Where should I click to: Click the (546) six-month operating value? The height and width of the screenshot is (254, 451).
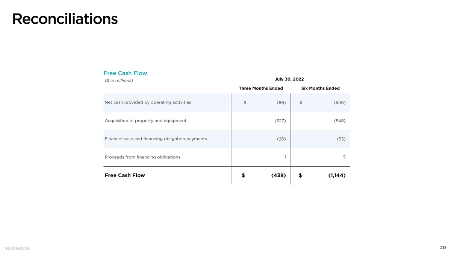[340, 103]
